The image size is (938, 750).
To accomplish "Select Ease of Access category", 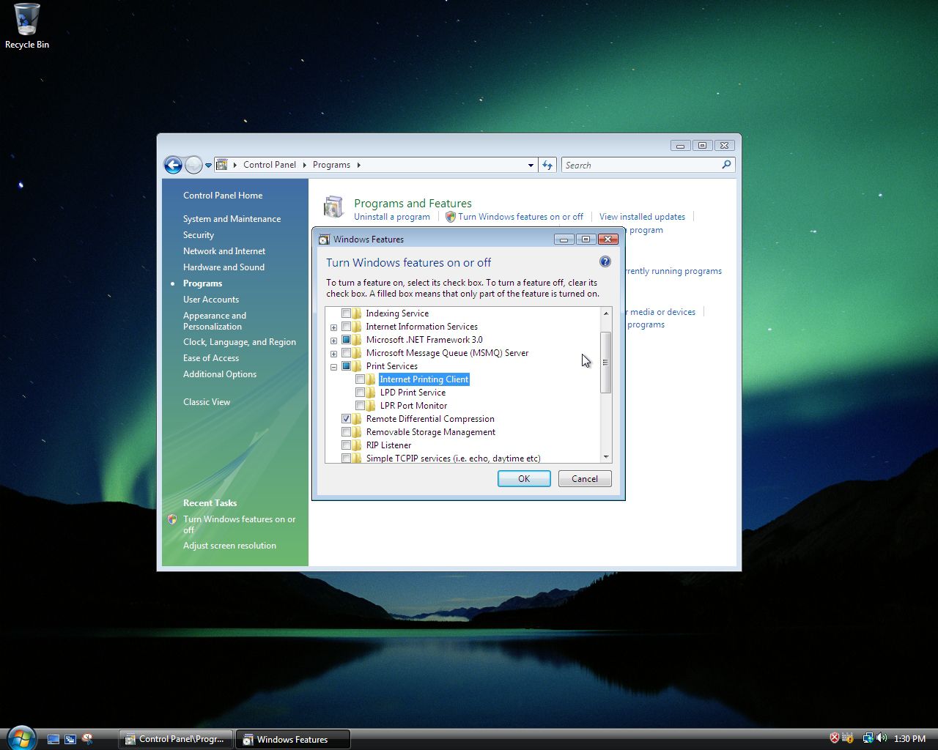I will pyautogui.click(x=211, y=358).
